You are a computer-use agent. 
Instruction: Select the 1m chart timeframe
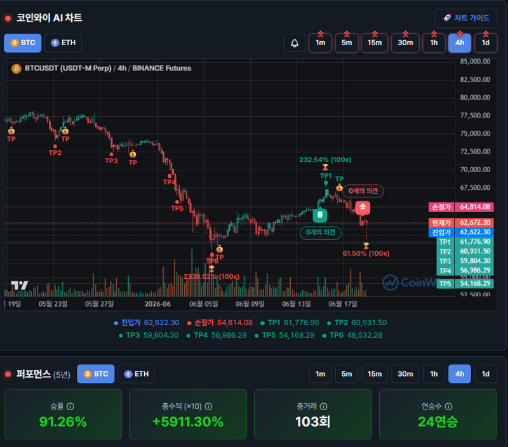tap(320, 43)
